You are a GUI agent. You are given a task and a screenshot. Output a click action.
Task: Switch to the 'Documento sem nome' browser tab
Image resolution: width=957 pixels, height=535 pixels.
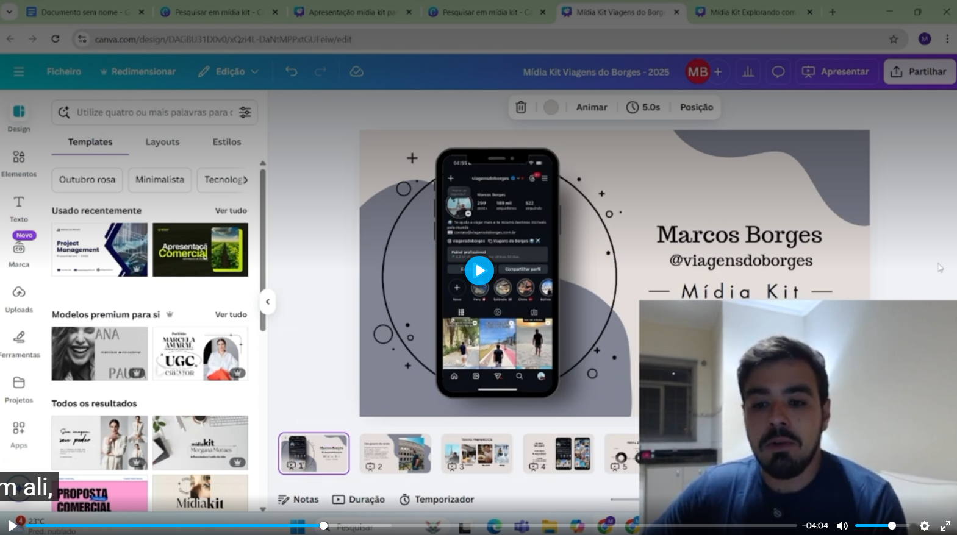(85, 12)
